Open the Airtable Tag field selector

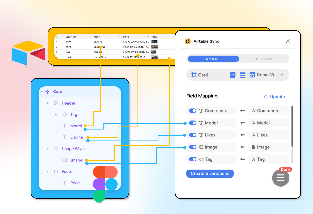point(269,159)
